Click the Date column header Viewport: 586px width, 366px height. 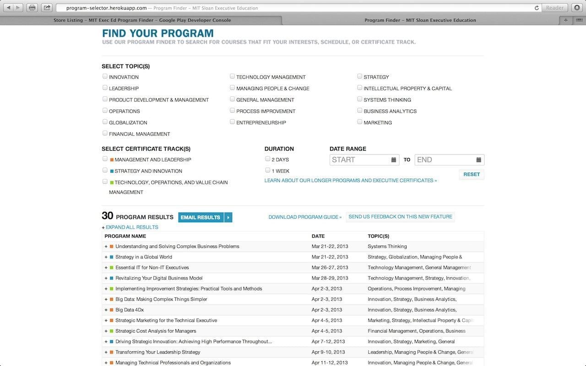pyautogui.click(x=318, y=237)
